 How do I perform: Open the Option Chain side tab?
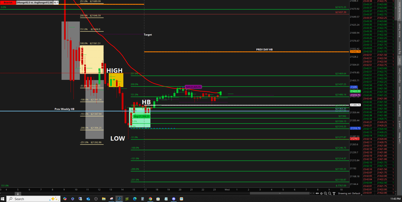pyautogui.click(x=399, y=75)
